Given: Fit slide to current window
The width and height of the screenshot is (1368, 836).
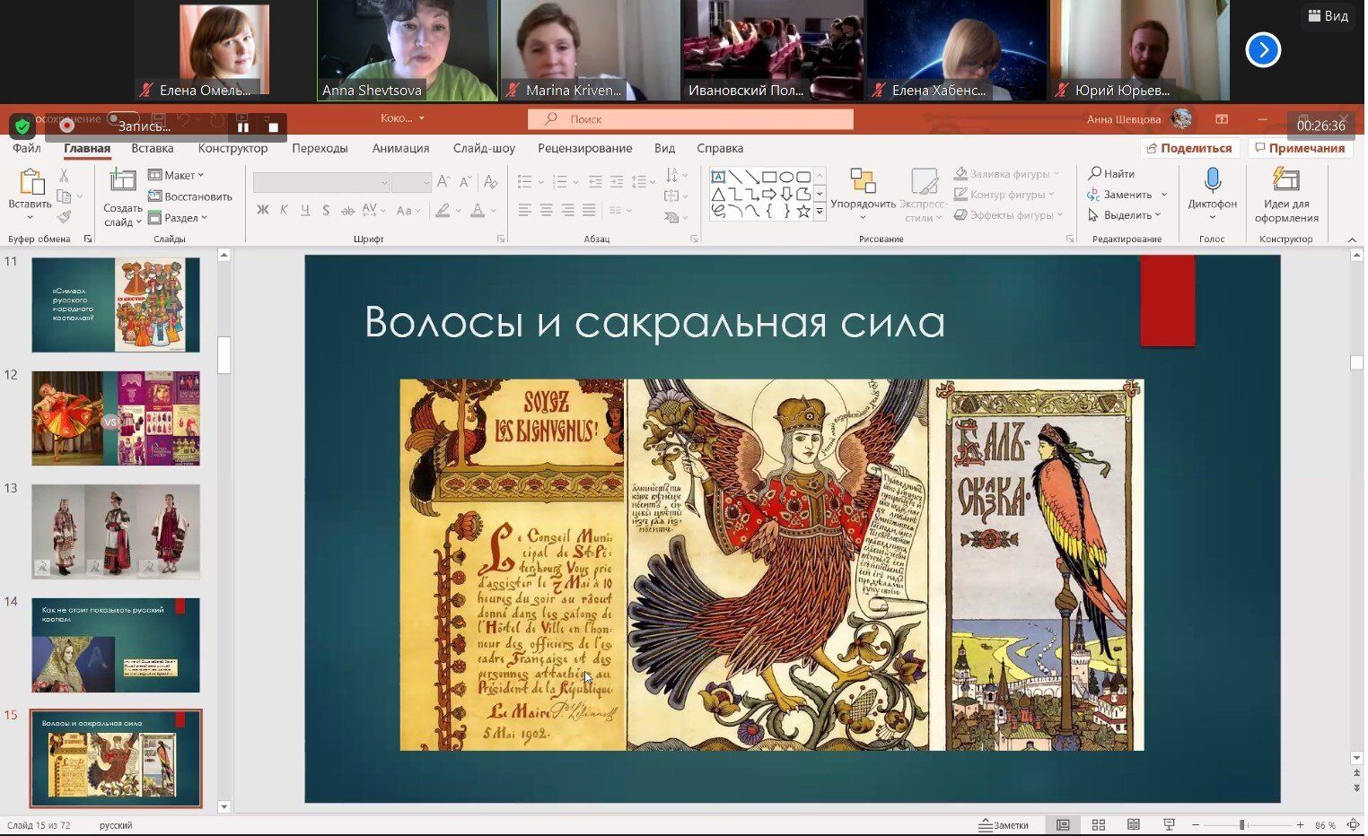Looking at the screenshot, I should pyautogui.click(x=1354, y=825).
